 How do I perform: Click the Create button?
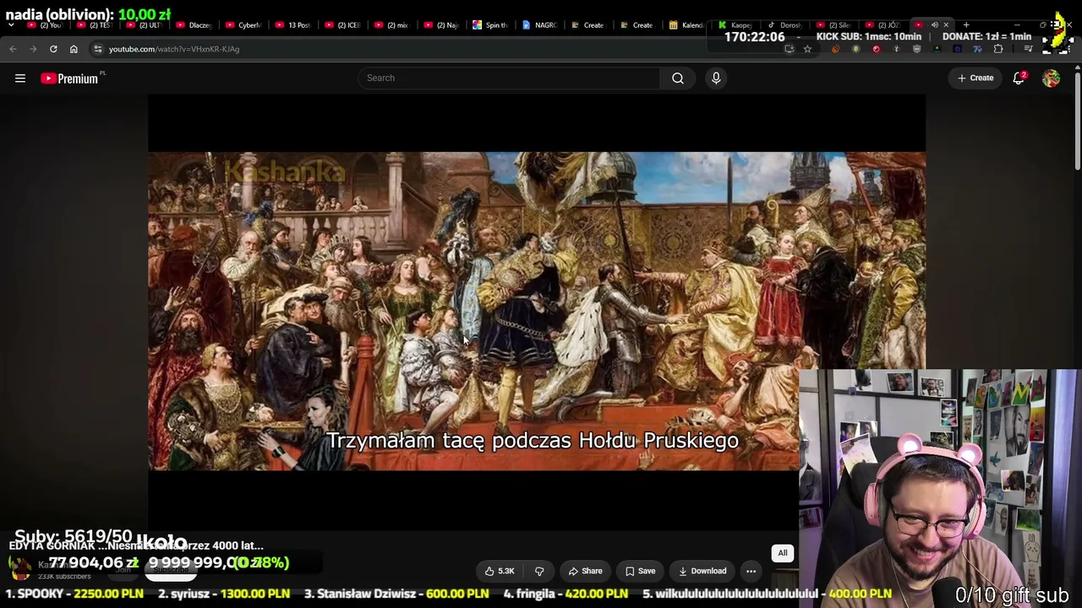tap(975, 78)
